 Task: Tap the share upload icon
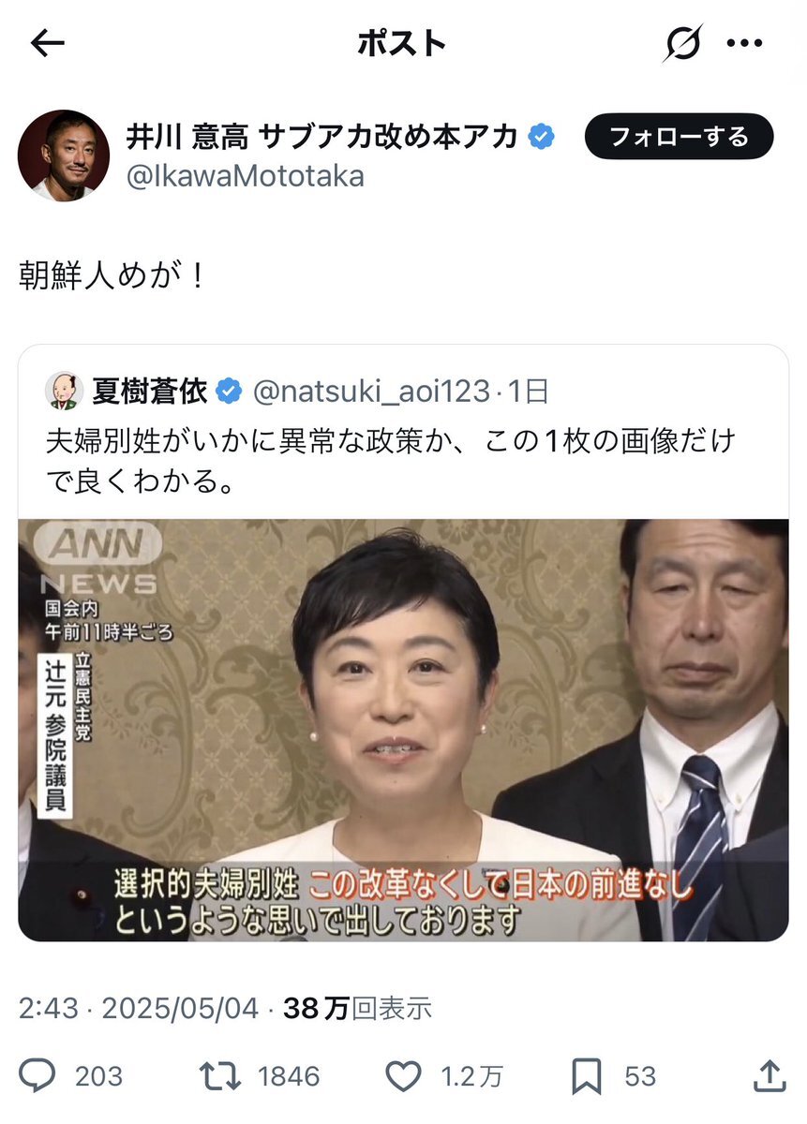(x=769, y=1076)
